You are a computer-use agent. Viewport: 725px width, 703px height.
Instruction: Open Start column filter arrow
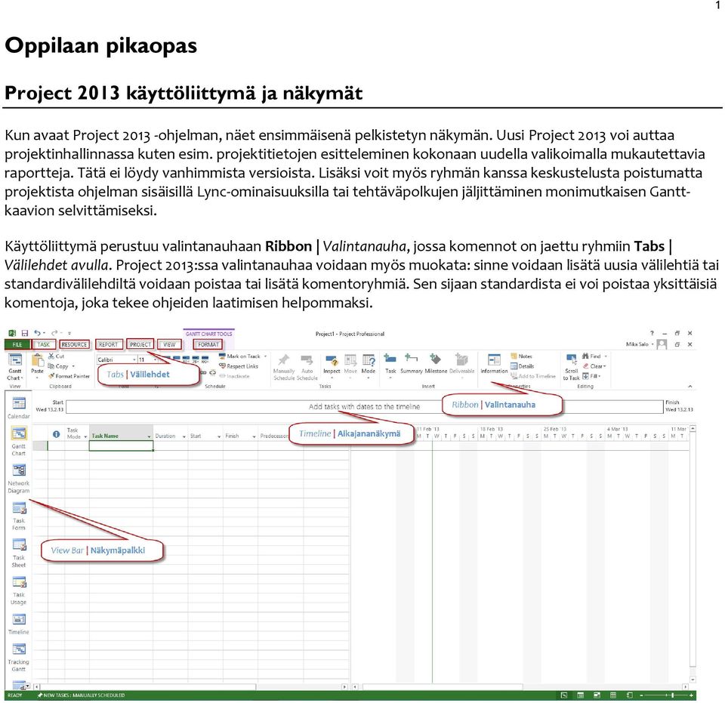click(x=219, y=436)
